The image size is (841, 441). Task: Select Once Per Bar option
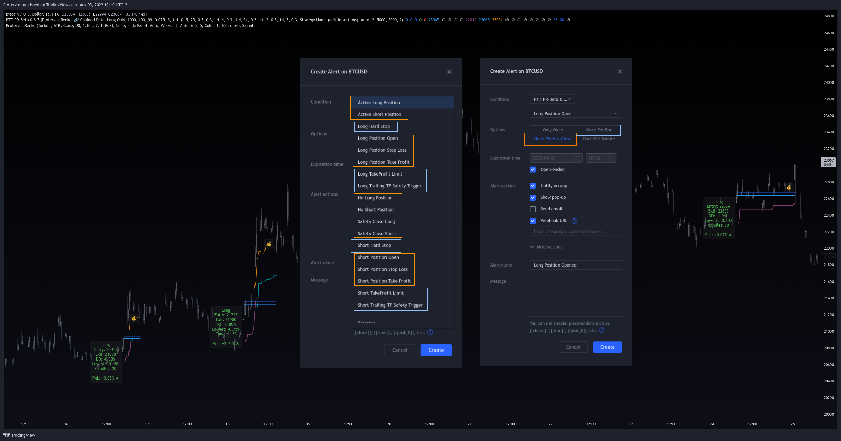click(599, 130)
